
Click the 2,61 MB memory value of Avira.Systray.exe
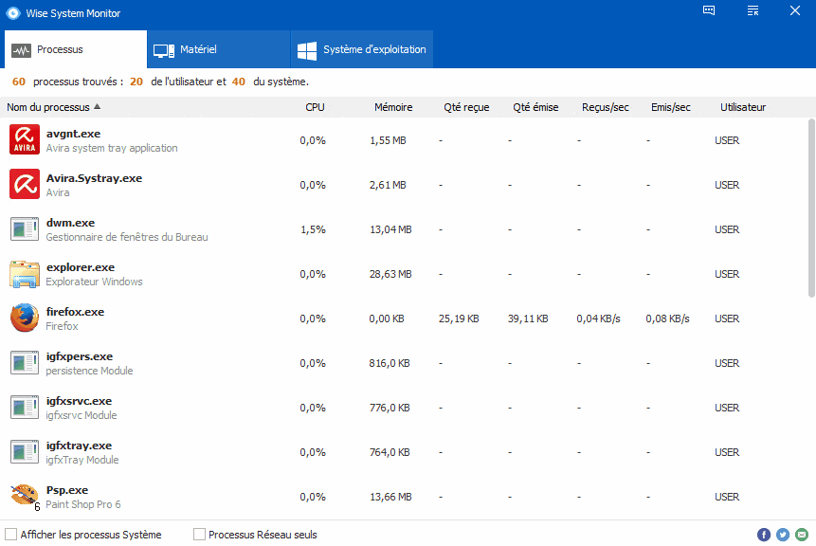[x=388, y=185]
